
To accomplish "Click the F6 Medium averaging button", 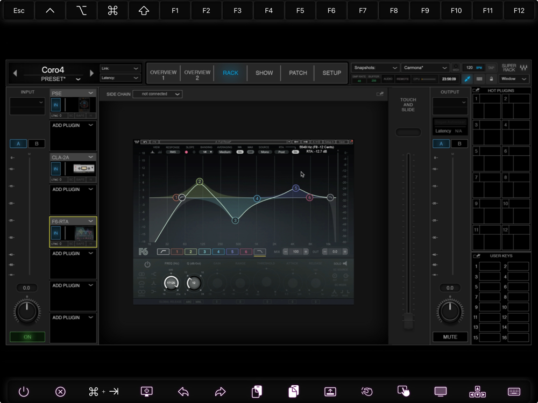I will pyautogui.click(x=225, y=152).
